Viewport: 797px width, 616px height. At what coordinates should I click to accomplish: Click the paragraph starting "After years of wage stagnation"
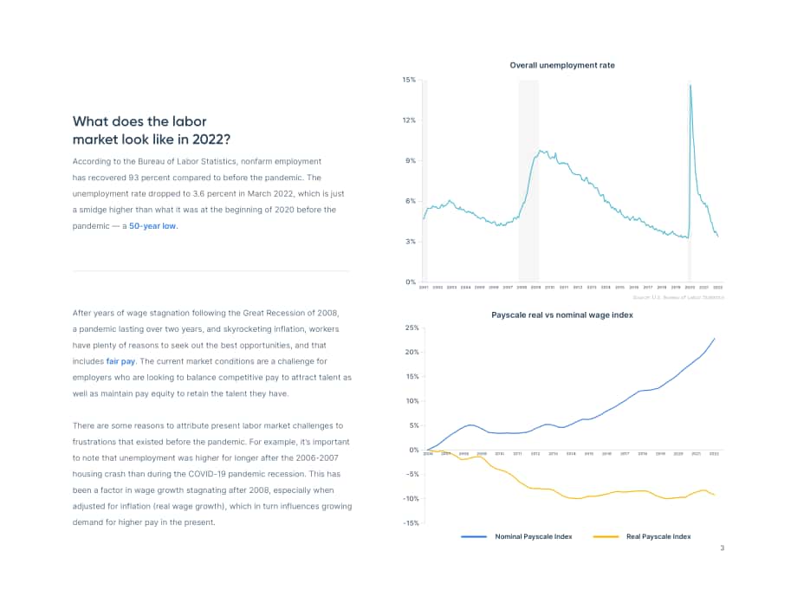(212, 353)
